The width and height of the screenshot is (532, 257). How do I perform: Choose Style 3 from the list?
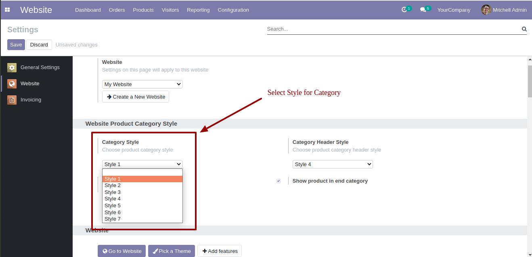coord(142,192)
